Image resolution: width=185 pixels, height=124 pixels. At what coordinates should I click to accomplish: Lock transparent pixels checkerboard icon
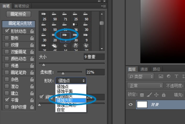142,95
